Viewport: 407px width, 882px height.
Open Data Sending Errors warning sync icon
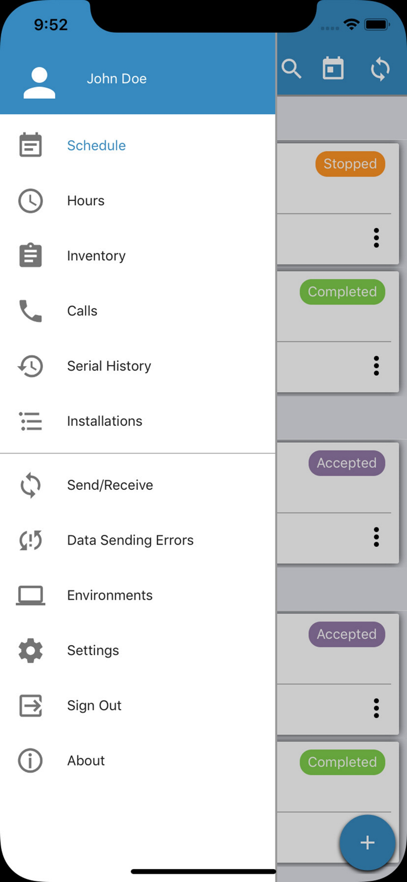tap(30, 540)
